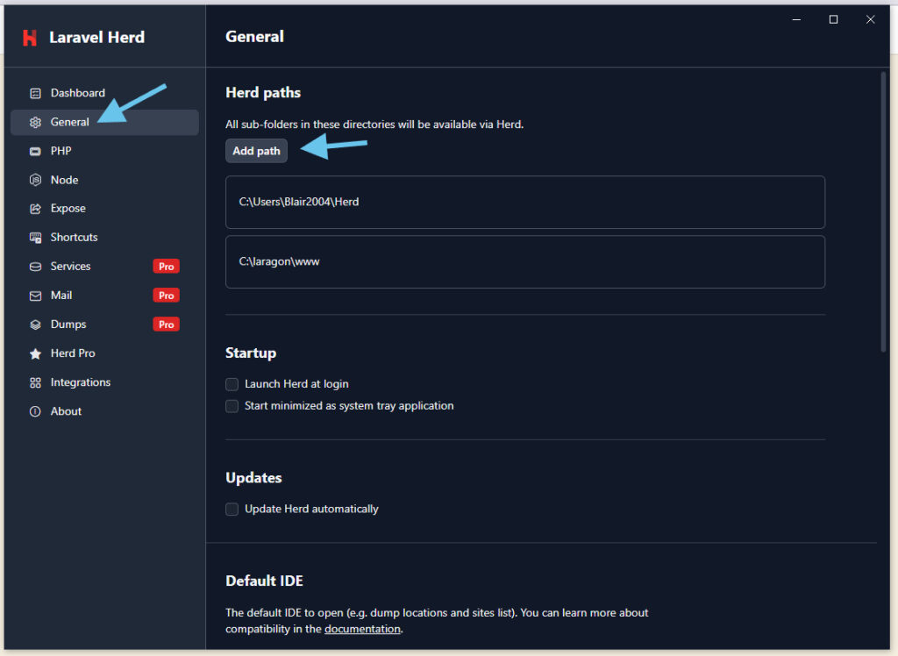Image resolution: width=898 pixels, height=656 pixels.
Task: Open the documentation link
Action: [362, 629]
